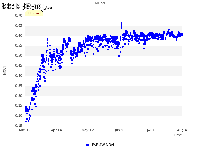This screenshot has height=151, width=201.
Task: Click the Jul 7 x-axis tick label
Action: click(150, 130)
